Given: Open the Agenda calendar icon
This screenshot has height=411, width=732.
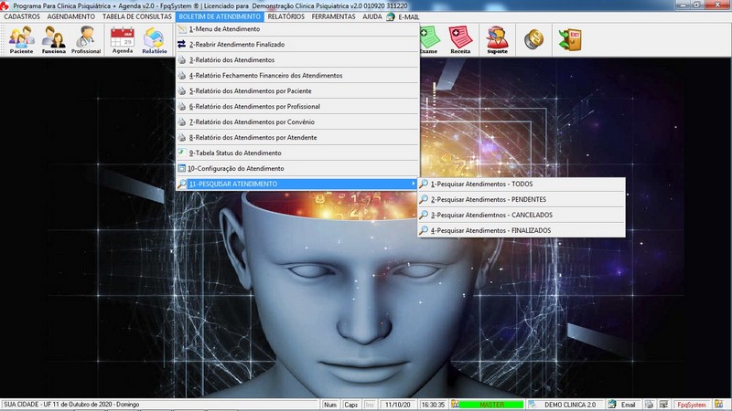Looking at the screenshot, I should 122,39.
